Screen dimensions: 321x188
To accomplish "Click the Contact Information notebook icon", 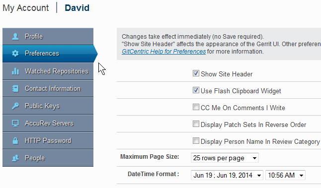I will point(15,88).
